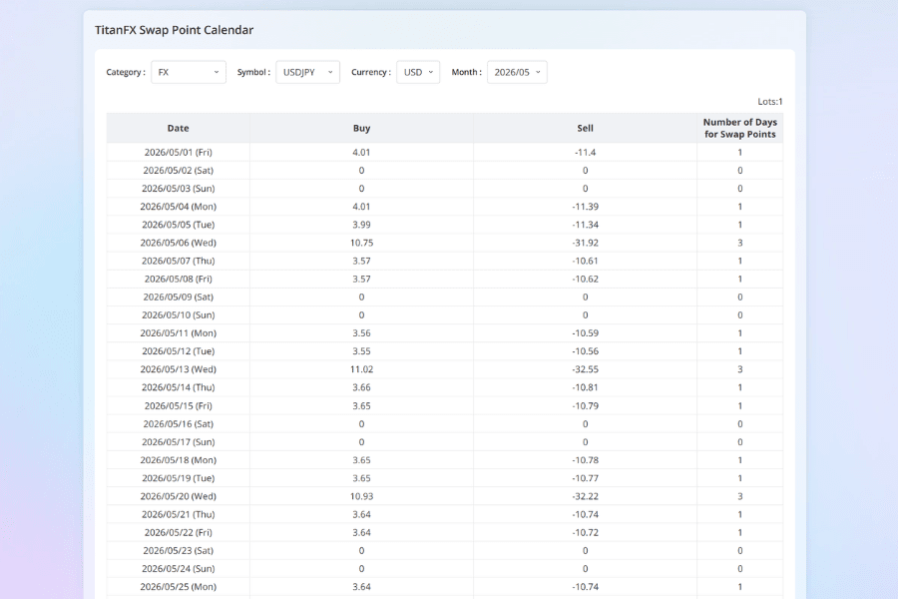
Task: Click Sell value -11.34 on 05/05
Action: pos(585,225)
